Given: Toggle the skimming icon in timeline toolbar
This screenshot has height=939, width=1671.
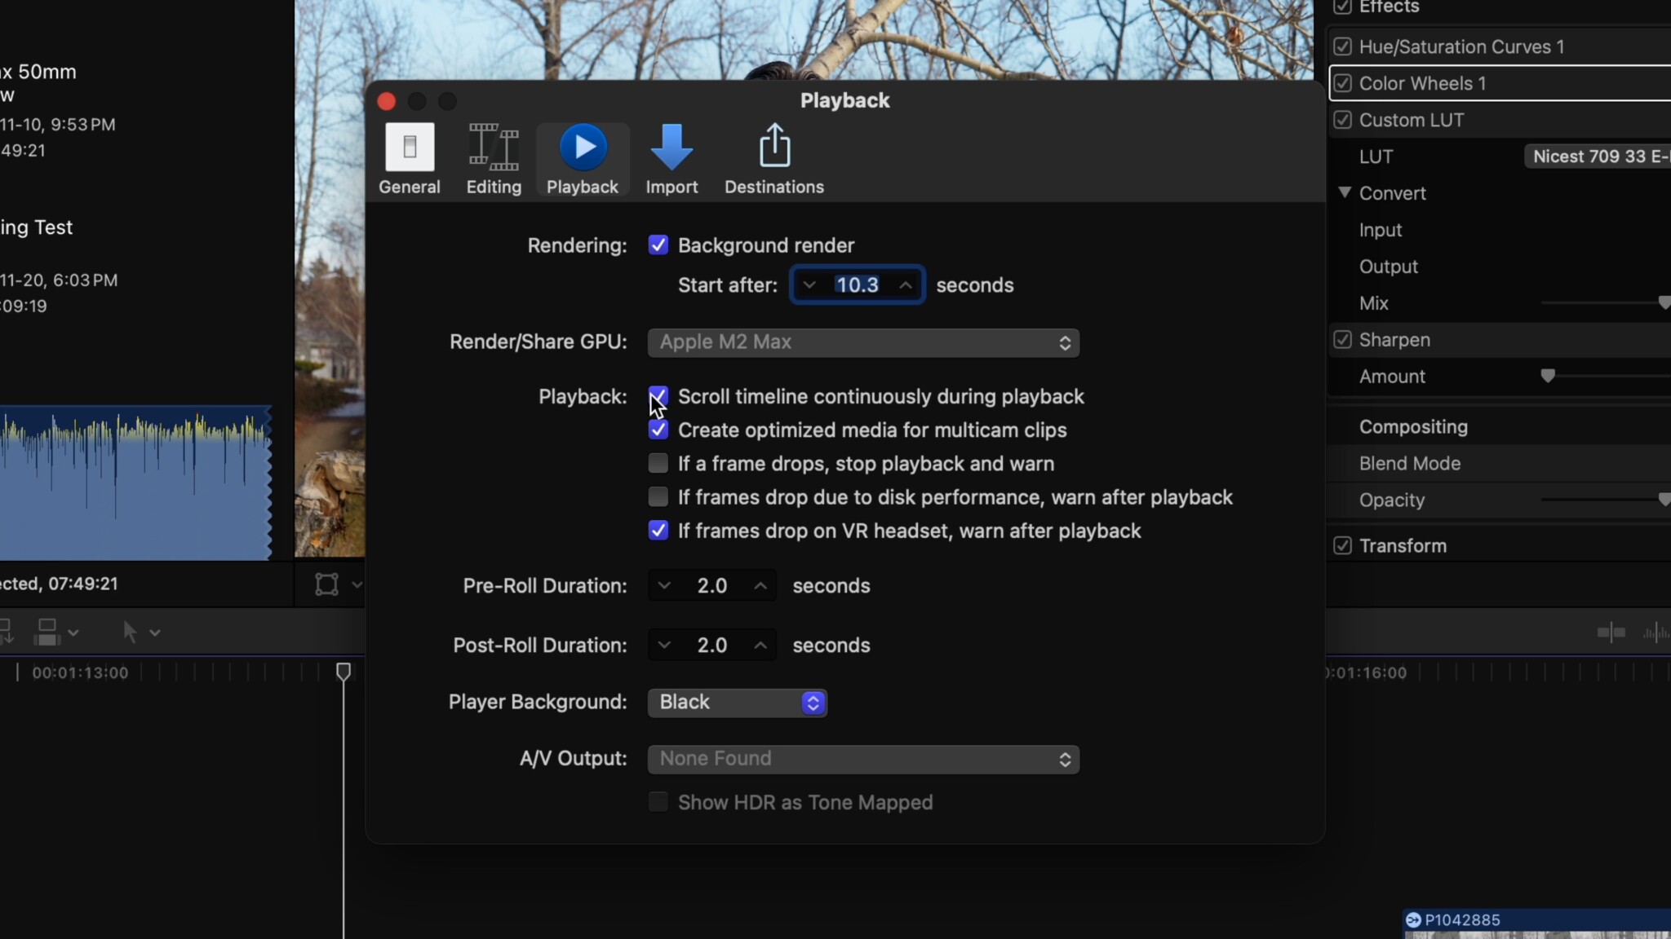Looking at the screenshot, I should click(x=1611, y=632).
